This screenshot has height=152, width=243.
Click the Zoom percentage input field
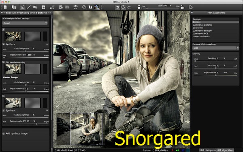166,6
